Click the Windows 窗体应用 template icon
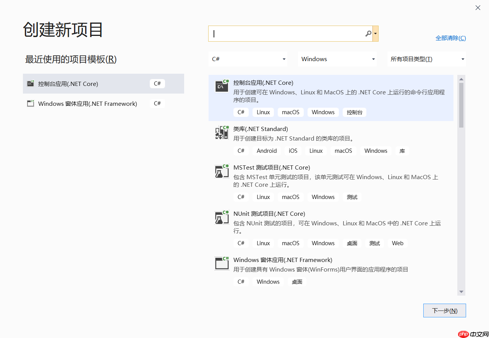The image size is (489, 338). [222, 263]
